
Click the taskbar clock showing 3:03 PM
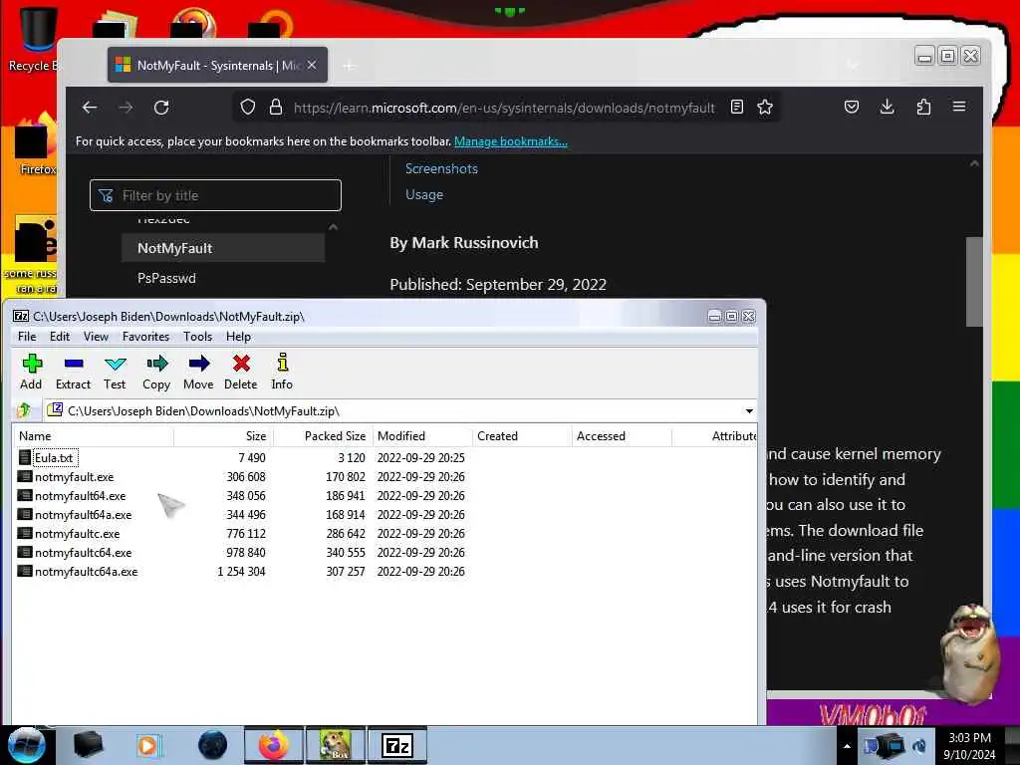tap(969, 745)
